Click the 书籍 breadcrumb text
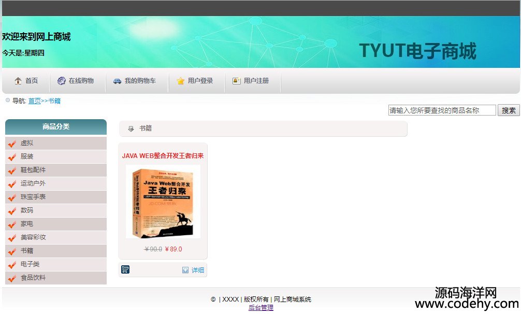The width and height of the screenshot is (521, 314). click(x=54, y=101)
